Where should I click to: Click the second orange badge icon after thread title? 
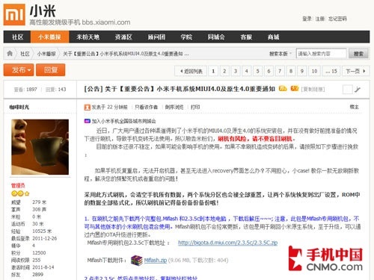295,88
